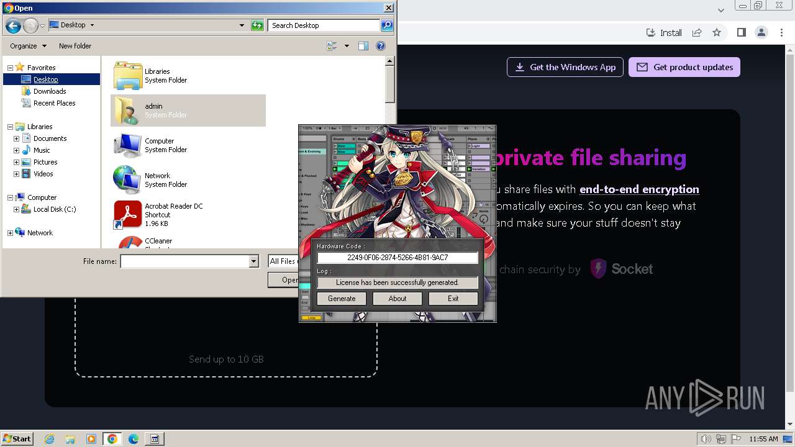Toggle the preview pane icon

click(x=363, y=46)
